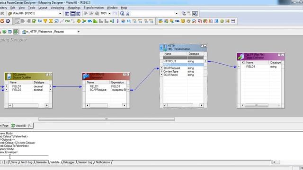
Task: Expand the empty search combo box
Action: pyautogui.click(x=177, y=14)
